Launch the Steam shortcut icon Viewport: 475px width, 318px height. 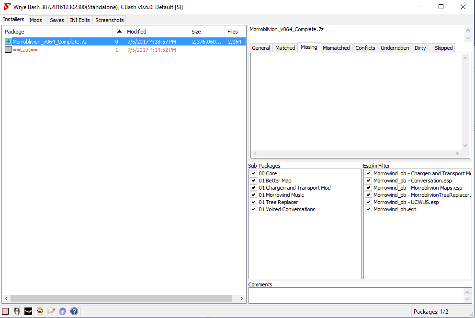[28, 311]
